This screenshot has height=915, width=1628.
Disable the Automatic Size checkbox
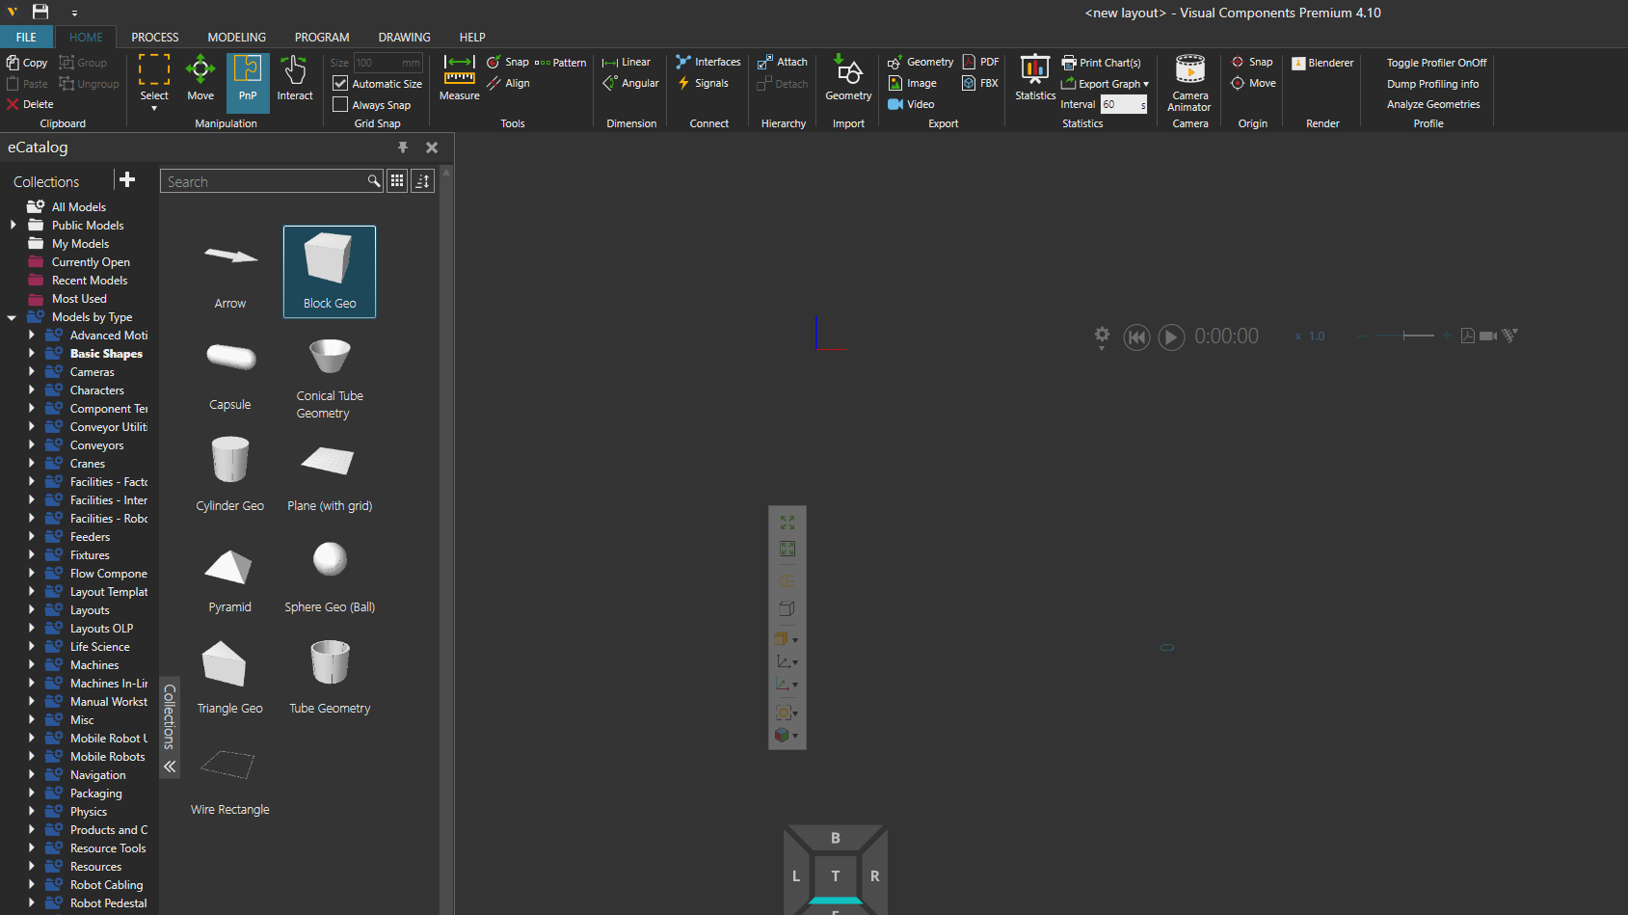click(x=340, y=84)
